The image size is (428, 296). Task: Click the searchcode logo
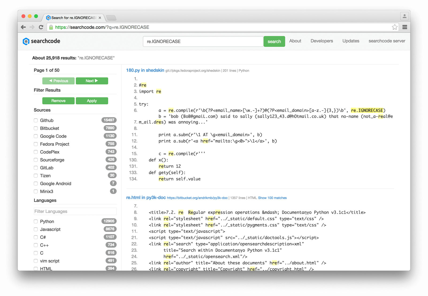click(x=41, y=41)
